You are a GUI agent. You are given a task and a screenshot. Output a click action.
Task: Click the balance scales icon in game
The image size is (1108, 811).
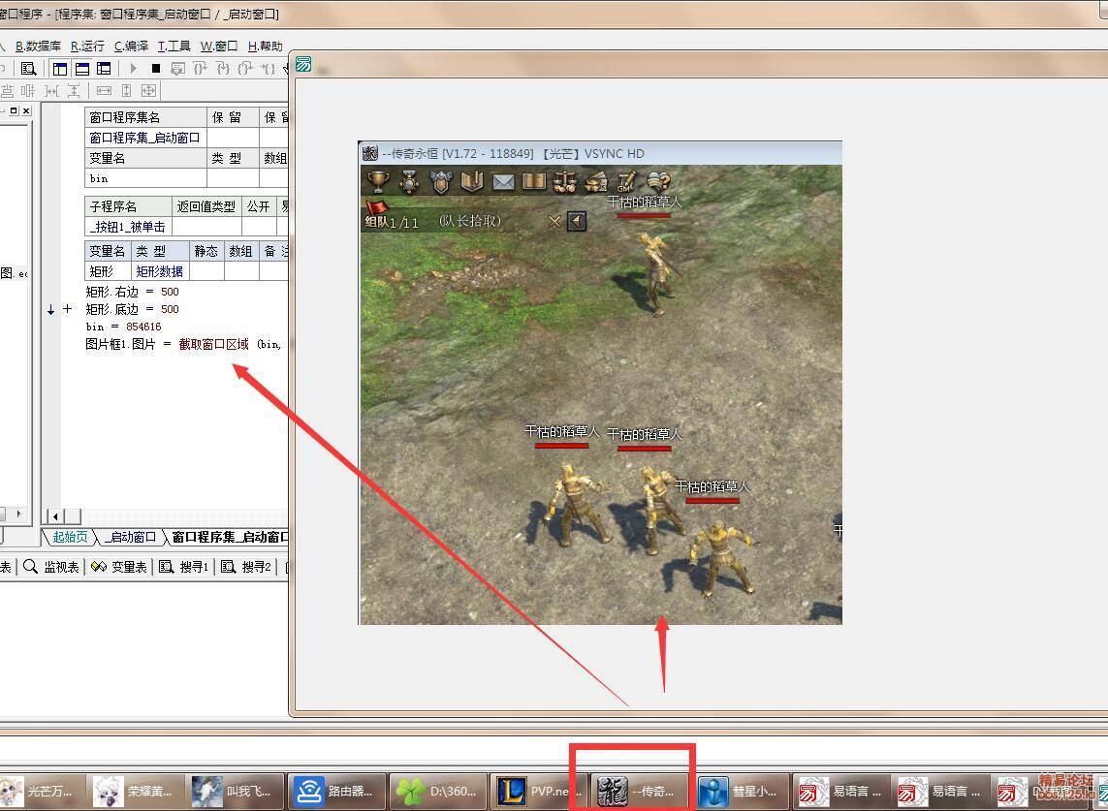(564, 181)
